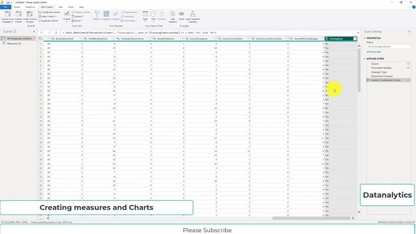Open TrainingGoal column filter dropdown
Viewport: 416px width, 234px height.
point(355,39)
